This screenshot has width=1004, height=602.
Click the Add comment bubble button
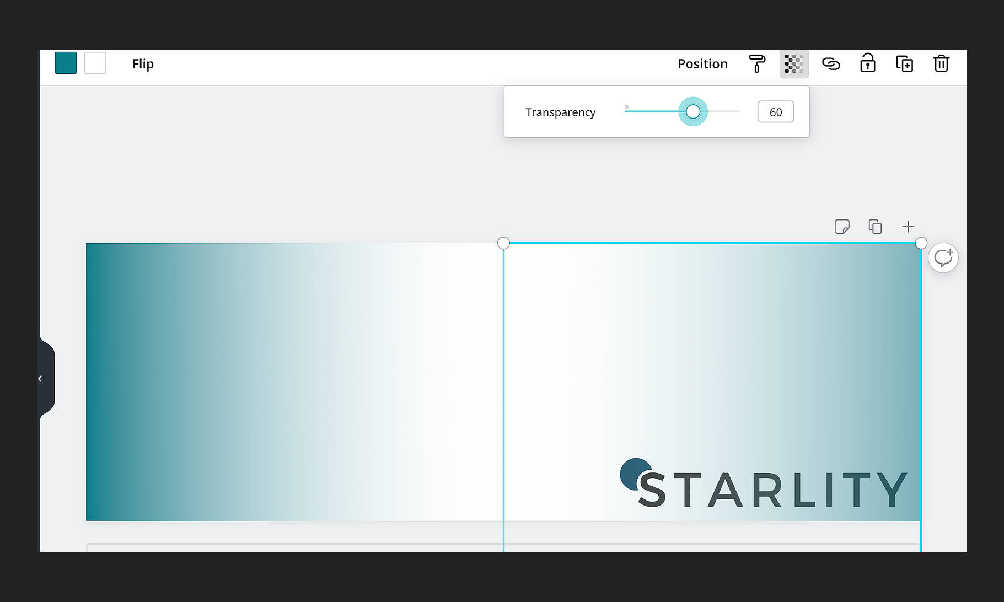tap(943, 257)
